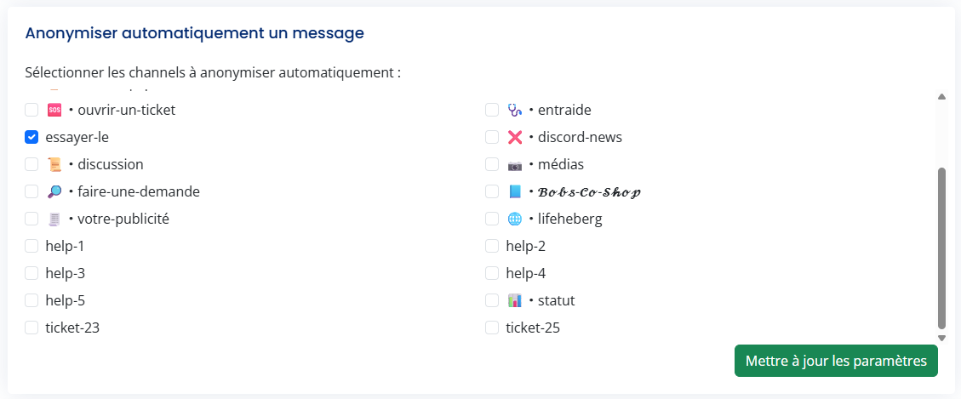Click the magnifying glass icon beside faire-une-demande

(x=54, y=191)
